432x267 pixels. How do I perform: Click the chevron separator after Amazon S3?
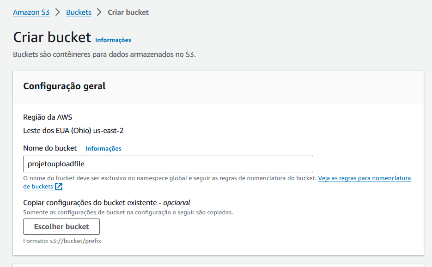[58, 12]
